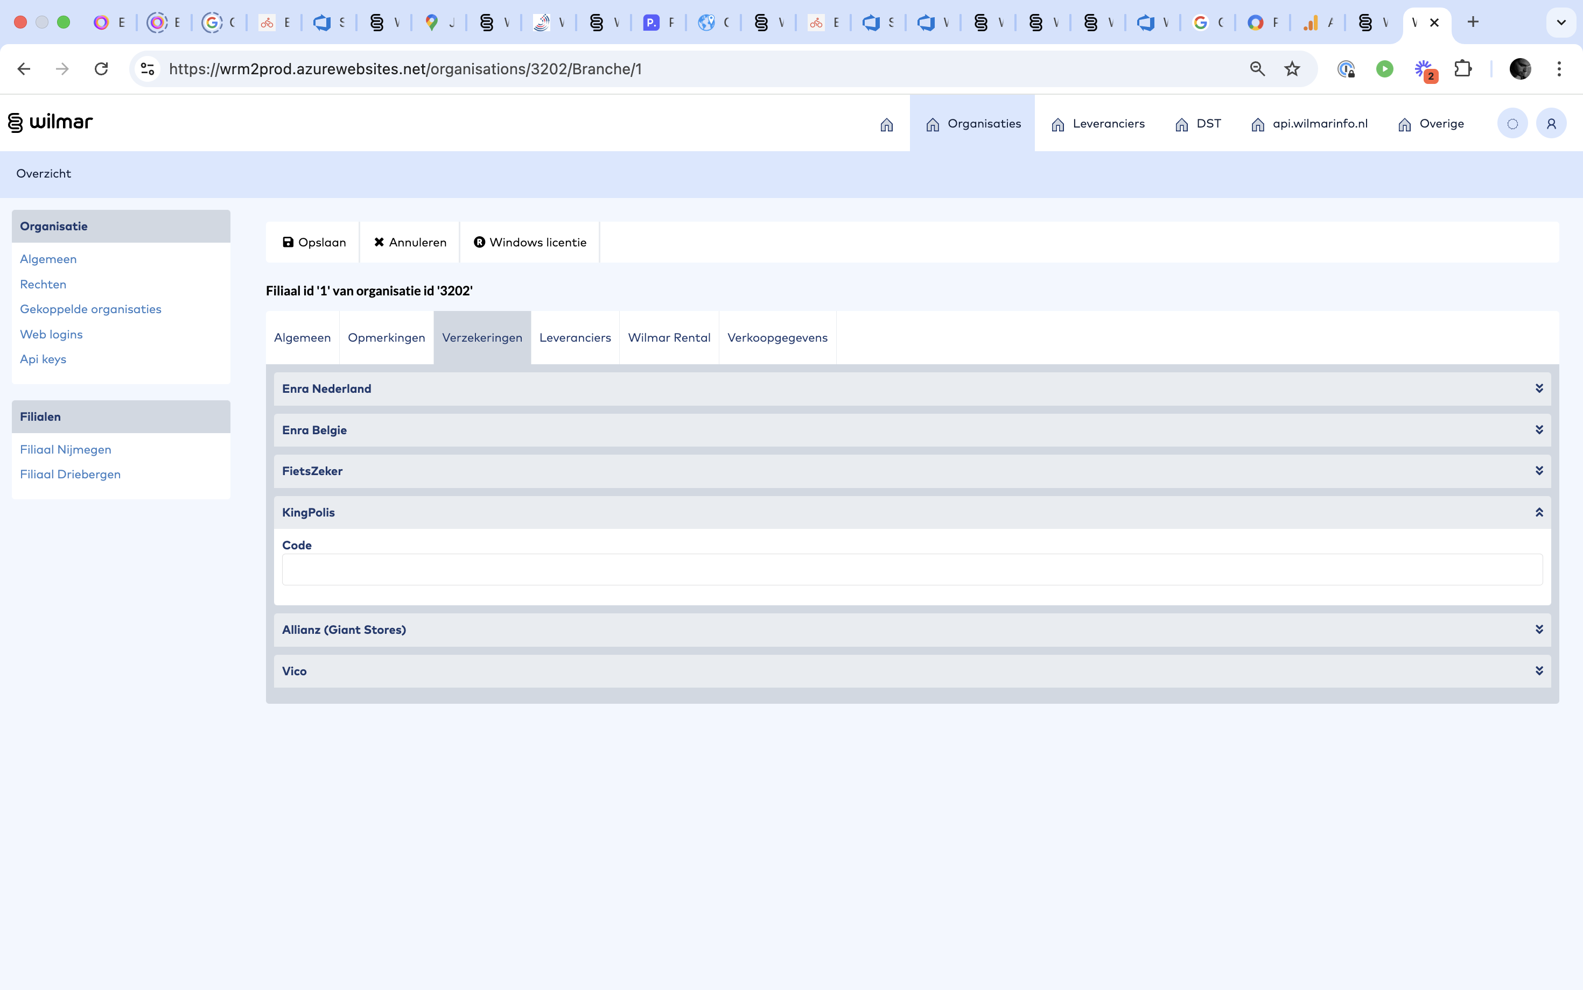Click the Opslaan save button
Image resolution: width=1583 pixels, height=990 pixels.
click(313, 242)
